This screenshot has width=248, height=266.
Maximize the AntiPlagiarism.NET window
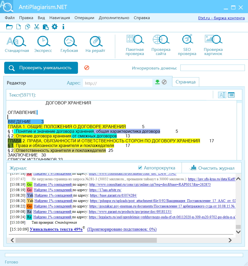coord(233,7)
